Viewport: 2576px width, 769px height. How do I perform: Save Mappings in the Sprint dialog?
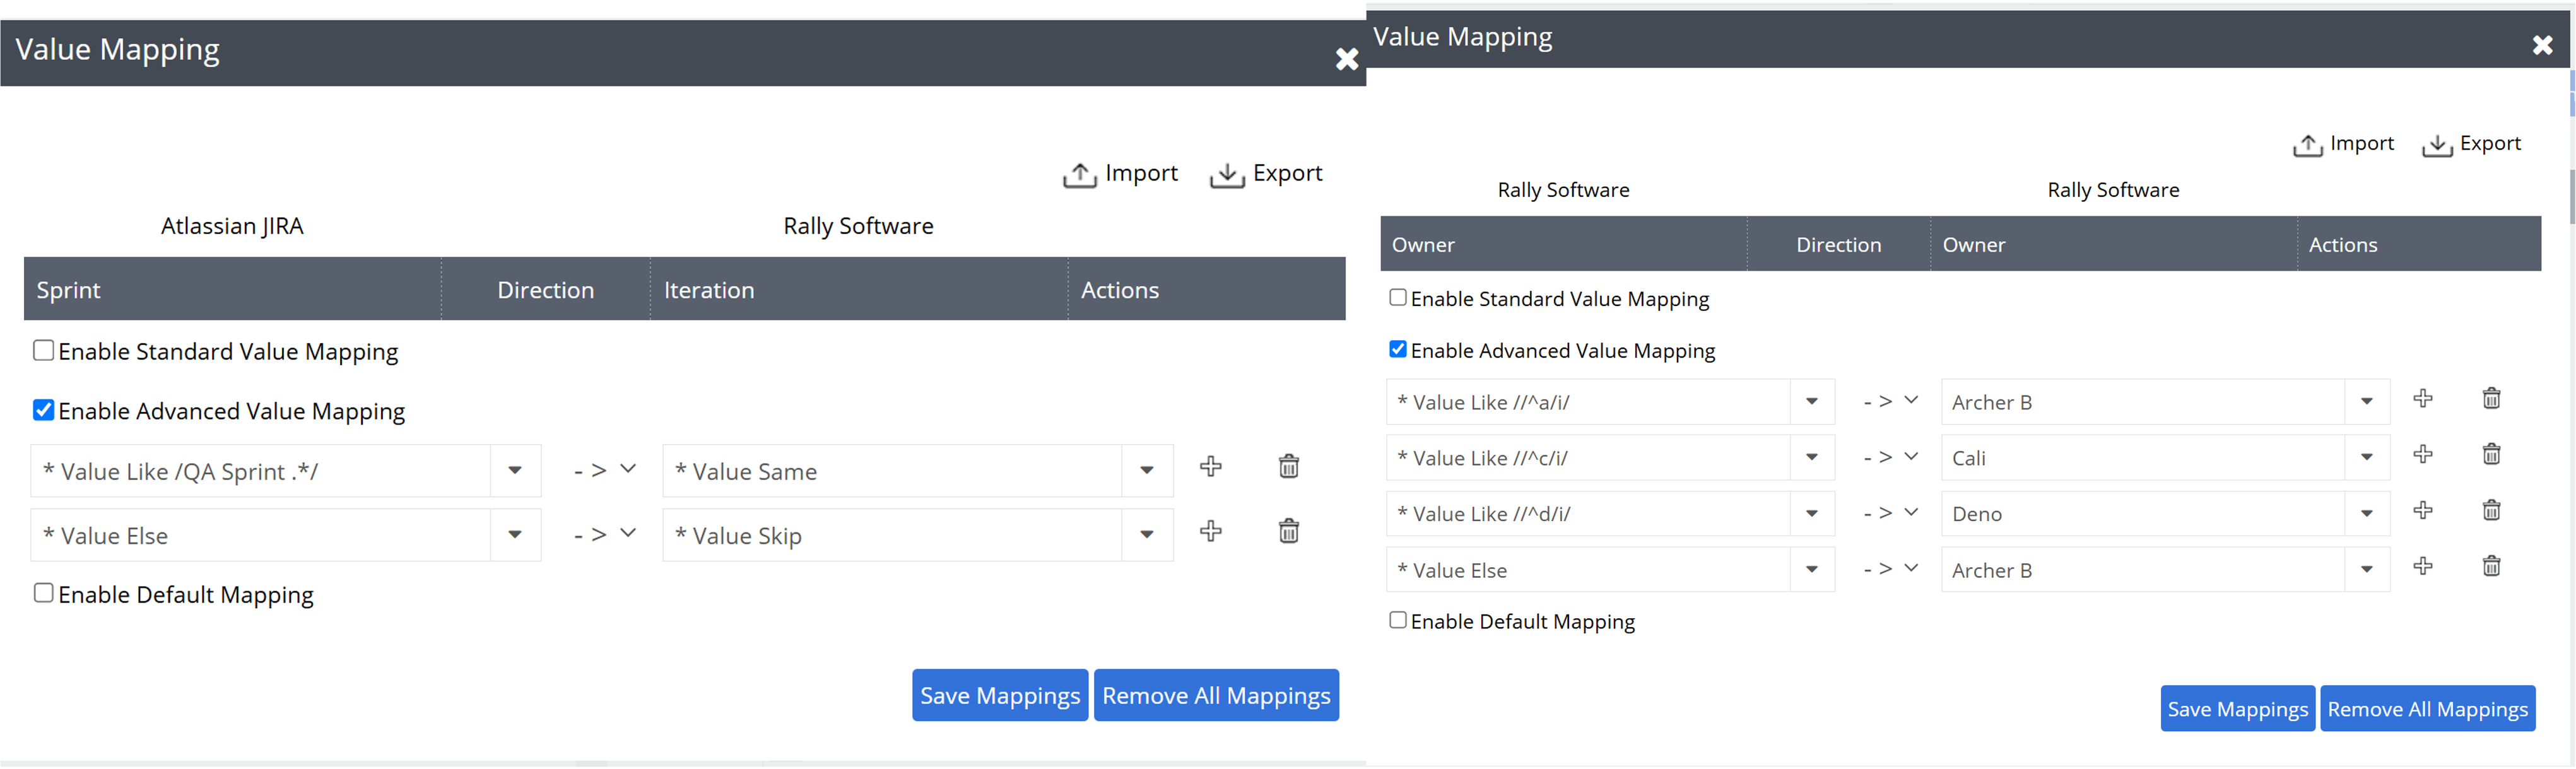[x=999, y=695]
